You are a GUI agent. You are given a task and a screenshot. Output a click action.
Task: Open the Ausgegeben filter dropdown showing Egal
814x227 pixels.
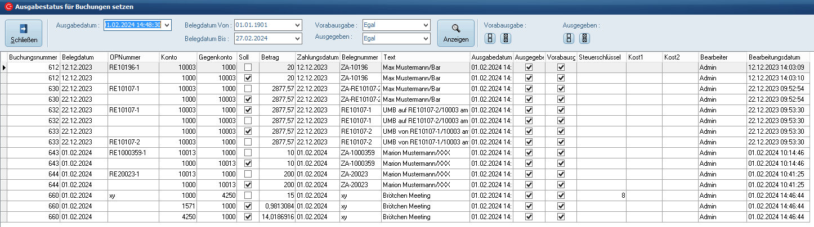(425, 38)
